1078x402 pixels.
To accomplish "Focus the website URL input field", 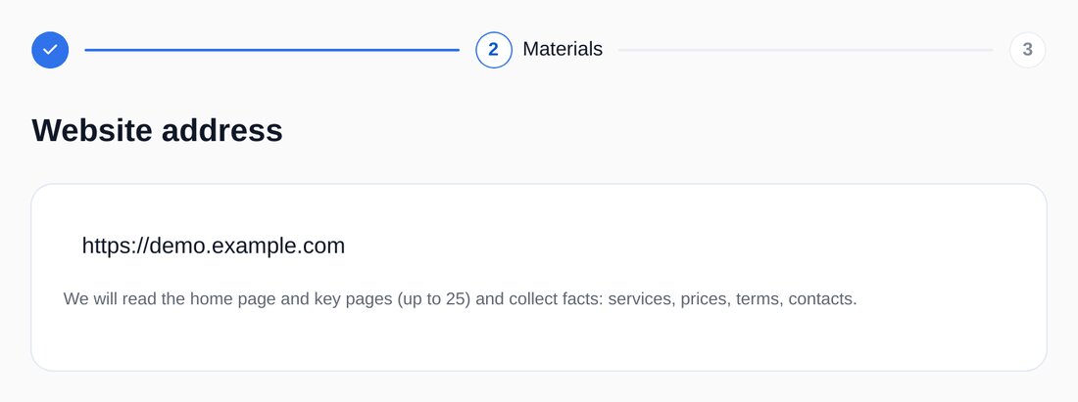I will (538, 246).
